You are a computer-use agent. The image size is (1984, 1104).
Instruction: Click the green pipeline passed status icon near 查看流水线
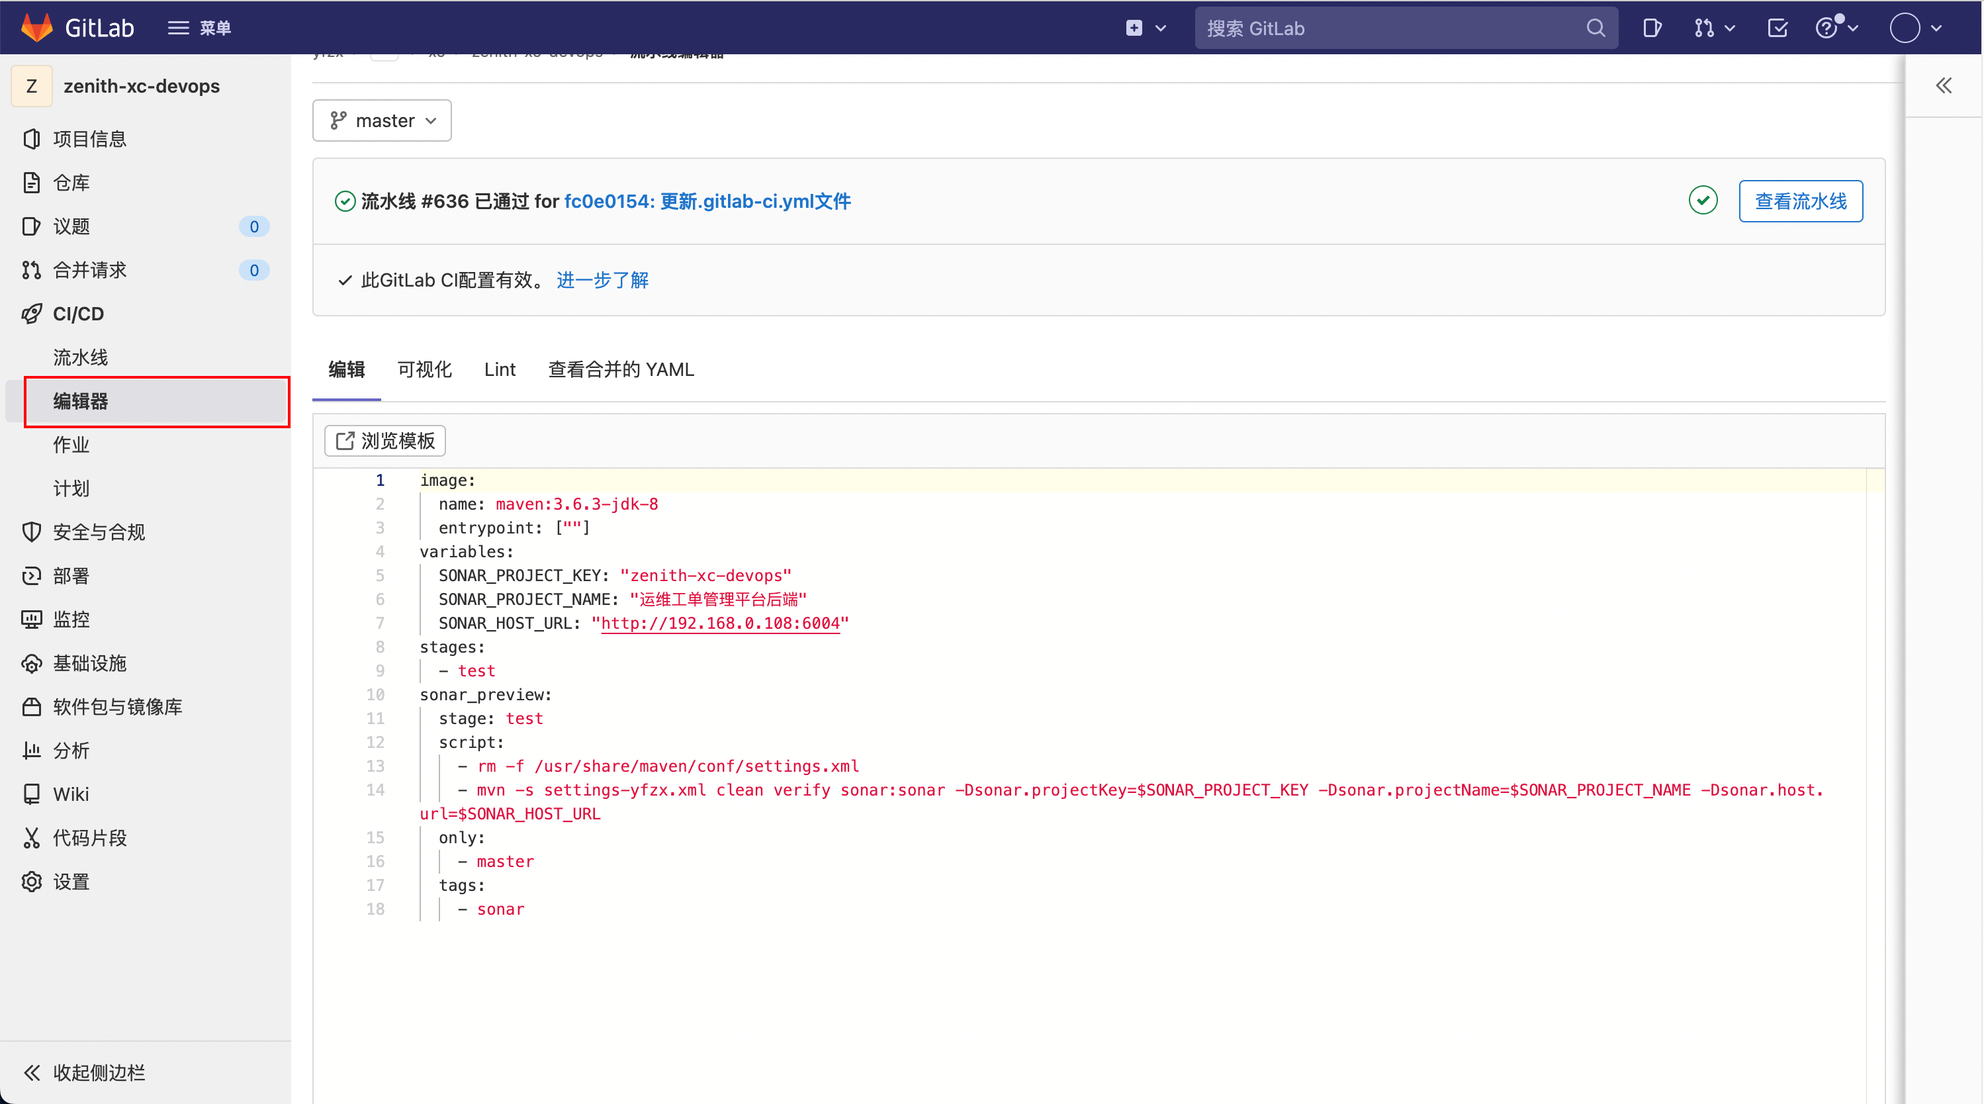(1703, 201)
